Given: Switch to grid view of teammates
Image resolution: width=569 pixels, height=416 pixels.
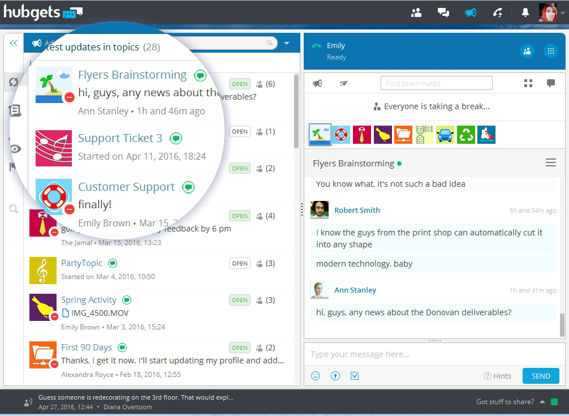Looking at the screenshot, I should click(x=528, y=84).
